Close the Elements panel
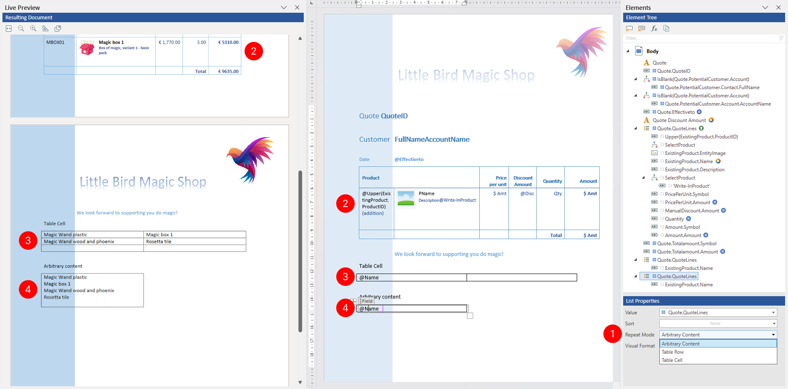 [x=778, y=7]
